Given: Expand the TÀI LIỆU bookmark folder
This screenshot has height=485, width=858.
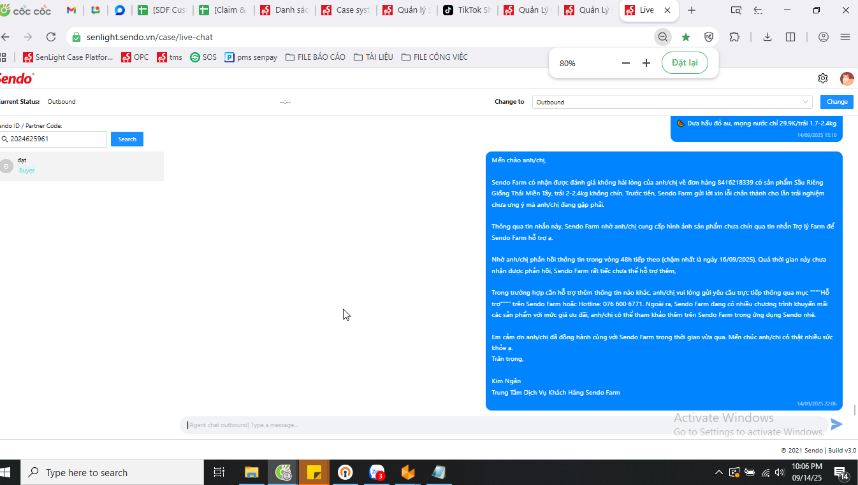Looking at the screenshot, I should click(374, 57).
